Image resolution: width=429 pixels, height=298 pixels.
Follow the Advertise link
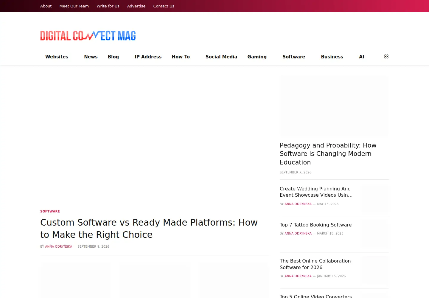pos(136,6)
